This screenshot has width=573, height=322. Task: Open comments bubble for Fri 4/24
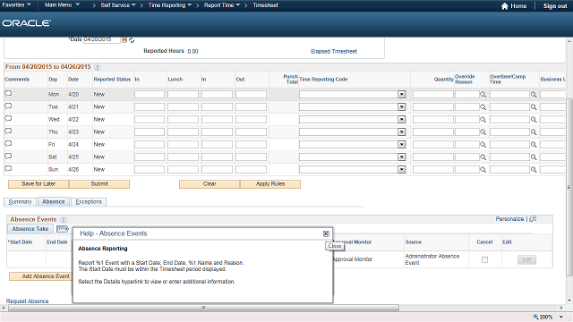pyautogui.click(x=8, y=143)
